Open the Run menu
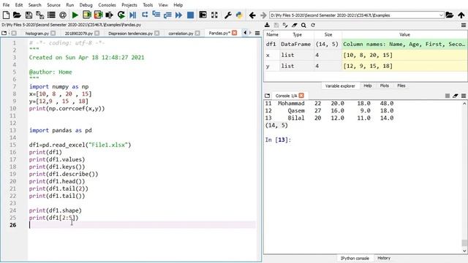The height and width of the screenshot is (263, 468). tap(70, 5)
